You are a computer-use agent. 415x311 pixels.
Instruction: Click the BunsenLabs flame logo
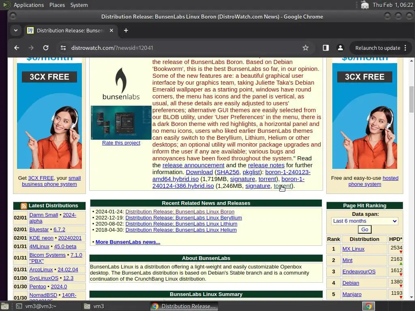(x=121, y=83)
